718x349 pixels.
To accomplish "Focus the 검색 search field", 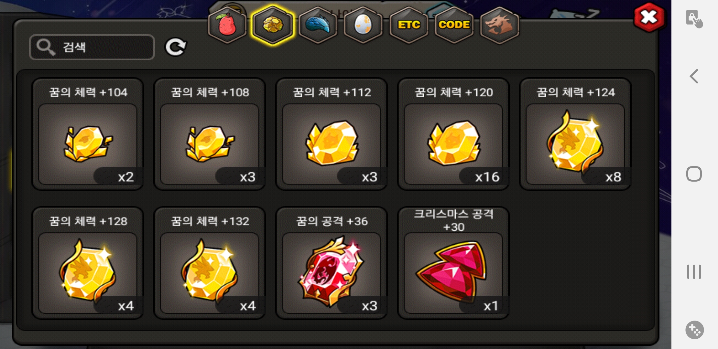I will [x=92, y=47].
